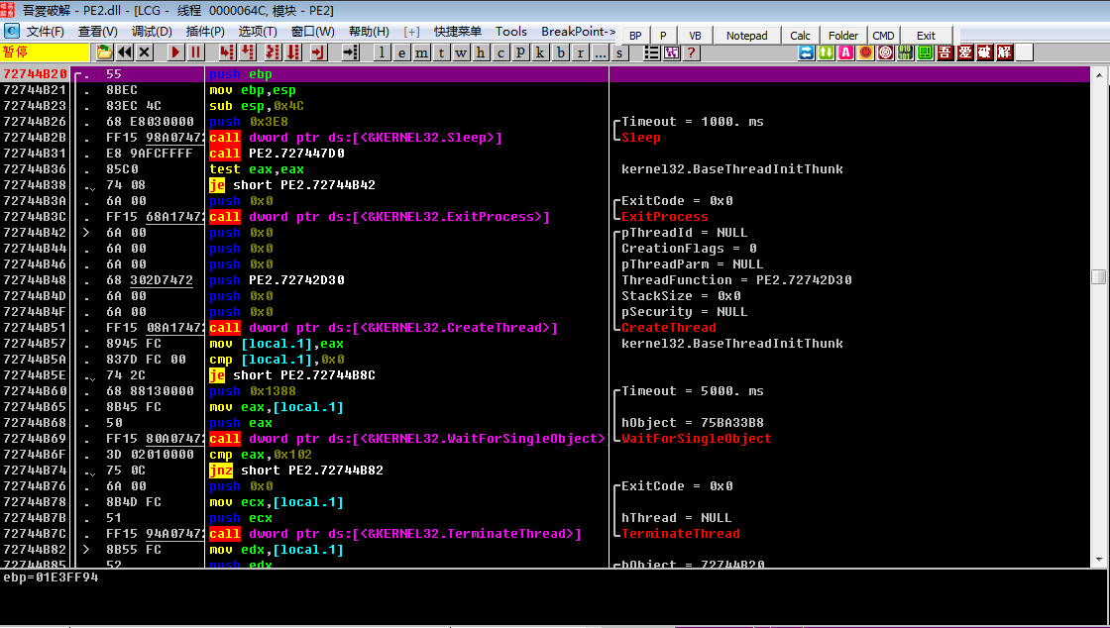Viewport: 1110px width, 628px height.
Task: Click the red '爱' icon
Action: (x=964, y=52)
